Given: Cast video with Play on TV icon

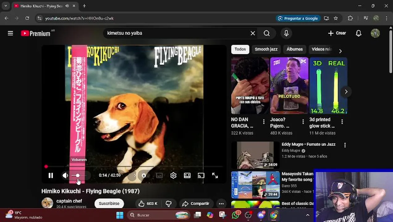Looking at the screenshot, I should 201,175.
